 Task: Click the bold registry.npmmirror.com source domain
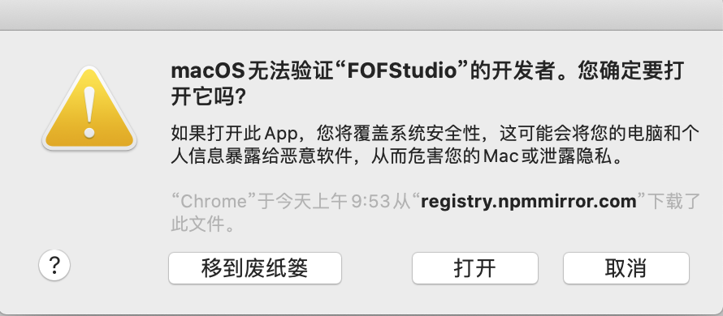(x=529, y=202)
